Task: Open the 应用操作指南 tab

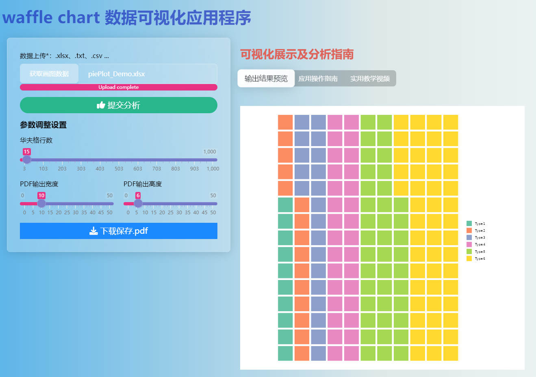Action: (318, 78)
